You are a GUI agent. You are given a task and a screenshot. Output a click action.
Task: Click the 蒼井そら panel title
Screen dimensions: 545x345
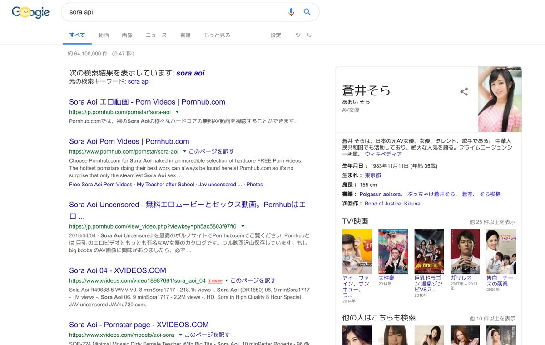pos(366,90)
